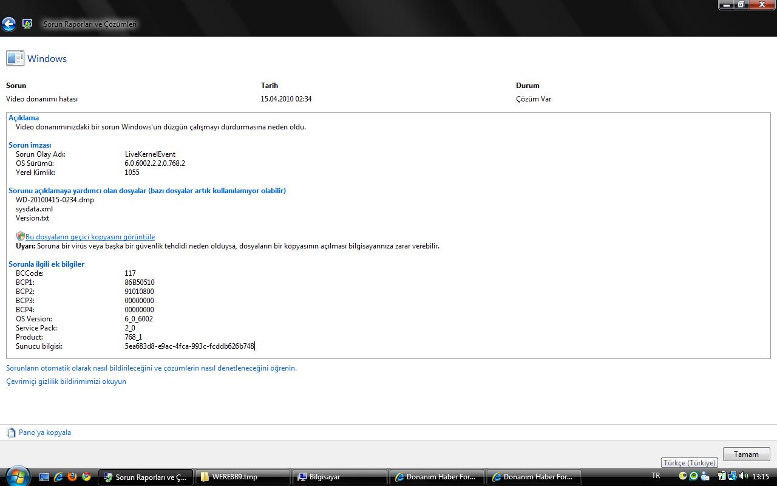This screenshot has width=777, height=486.
Task: Open the power plug battery tray icon
Action: [722, 476]
